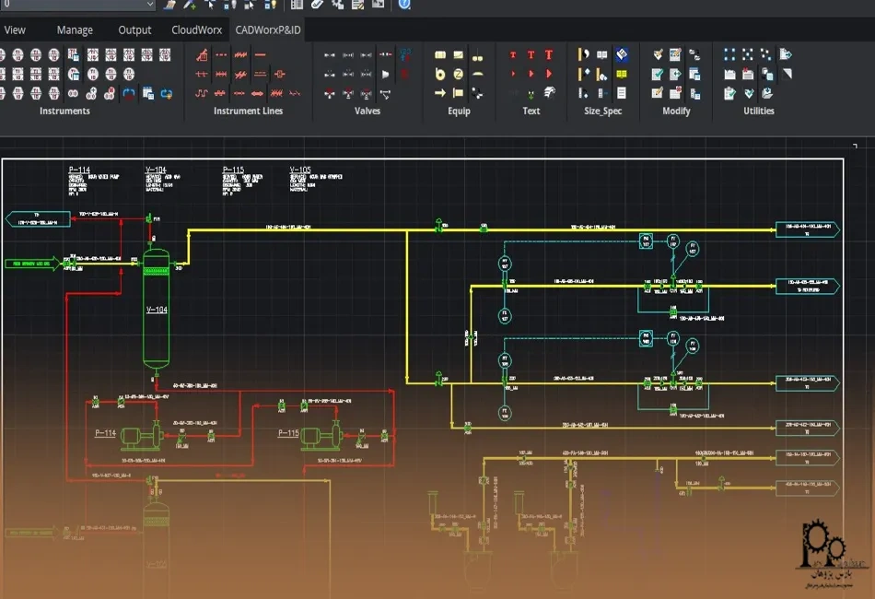Click the white open-book icon in Size_Spec
875x599 pixels.
point(601,54)
